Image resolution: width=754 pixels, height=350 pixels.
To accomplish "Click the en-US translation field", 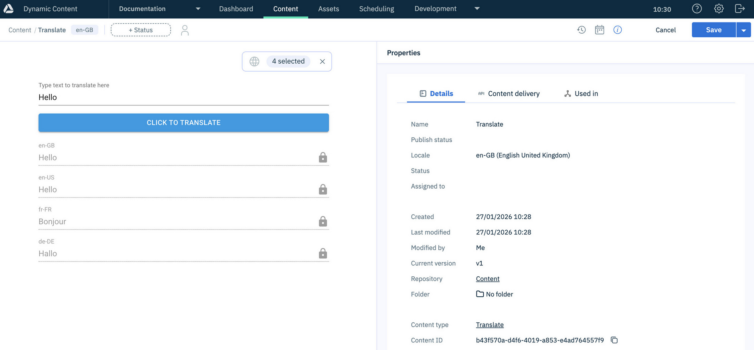I will [184, 189].
